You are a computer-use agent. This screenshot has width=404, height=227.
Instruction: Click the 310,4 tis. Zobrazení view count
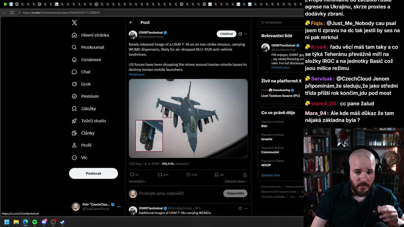175,164
